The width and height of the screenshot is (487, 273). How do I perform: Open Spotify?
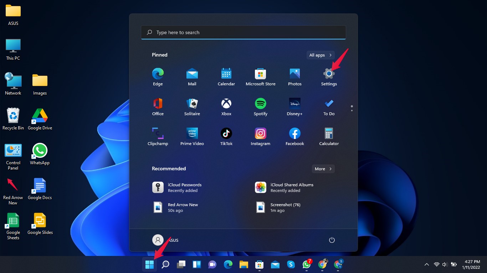(x=261, y=106)
